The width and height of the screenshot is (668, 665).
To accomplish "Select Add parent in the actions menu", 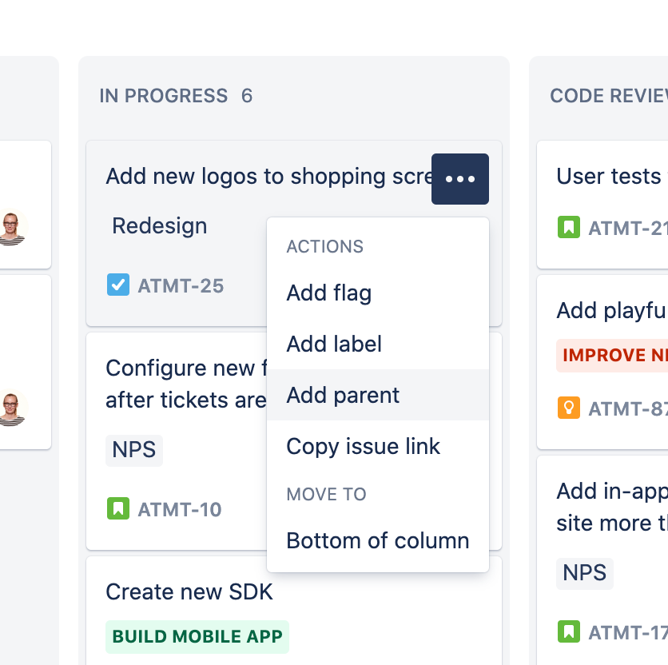I will (343, 396).
